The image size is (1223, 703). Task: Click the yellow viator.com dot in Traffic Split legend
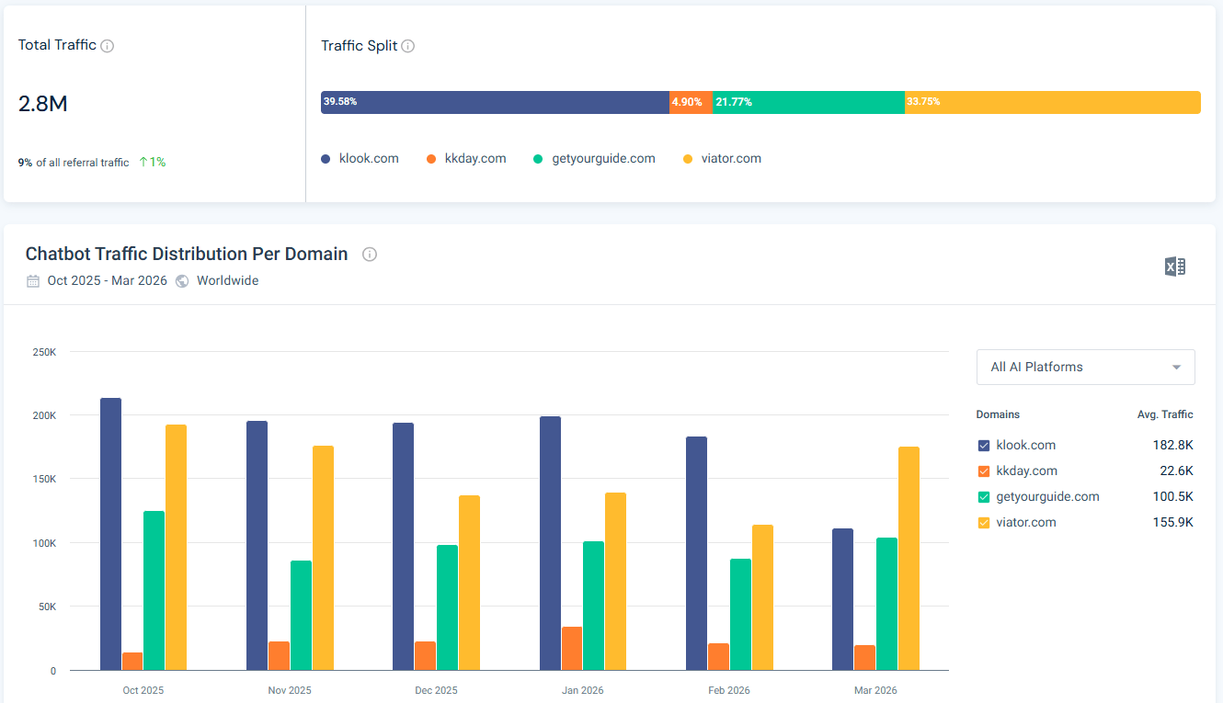click(688, 159)
